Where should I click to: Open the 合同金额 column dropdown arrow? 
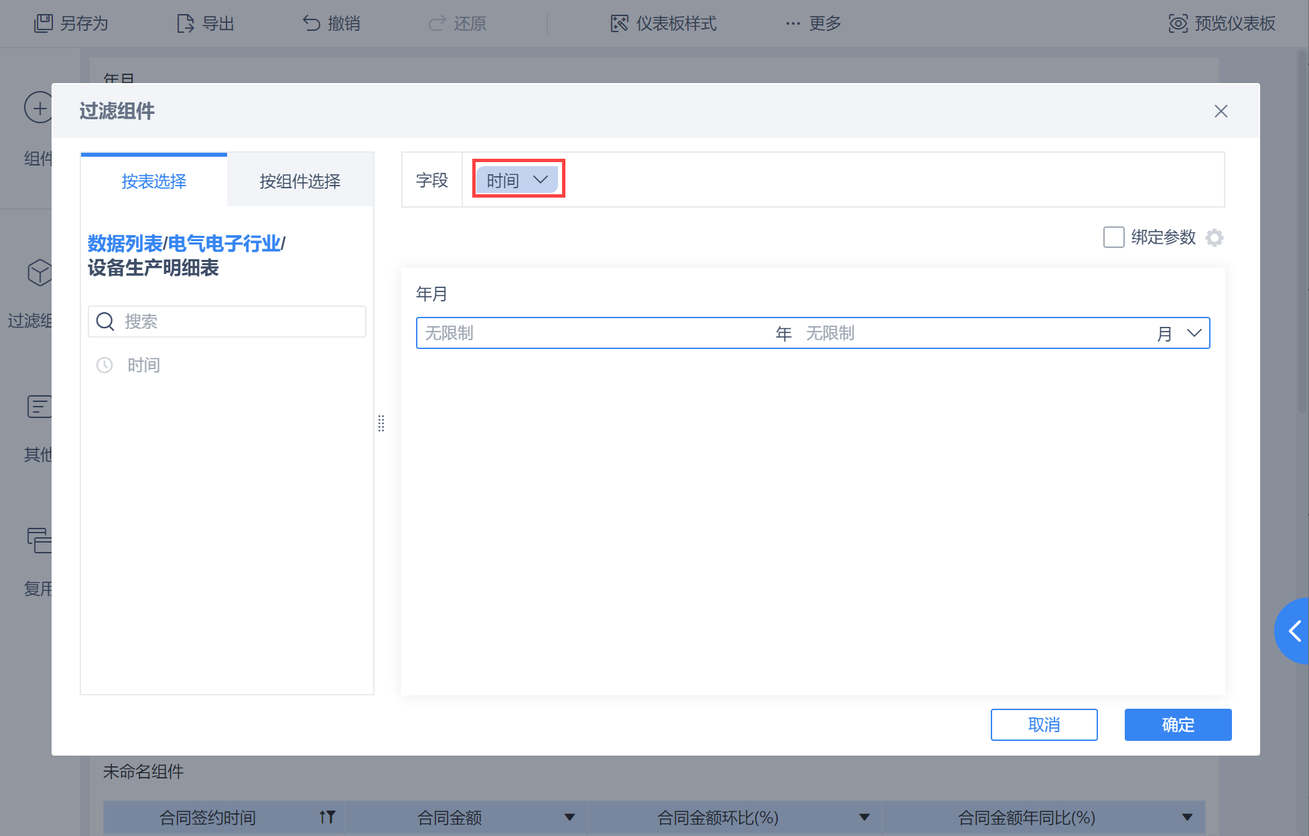[569, 817]
